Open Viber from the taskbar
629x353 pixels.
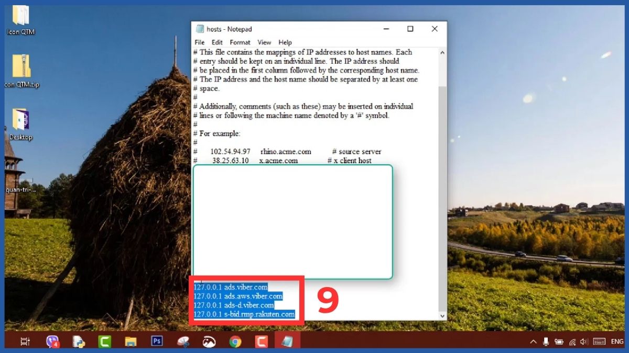(x=52, y=343)
